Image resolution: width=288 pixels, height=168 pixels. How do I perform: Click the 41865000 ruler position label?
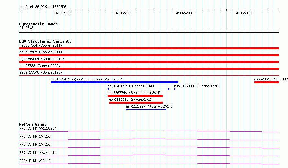tap(63, 13)
